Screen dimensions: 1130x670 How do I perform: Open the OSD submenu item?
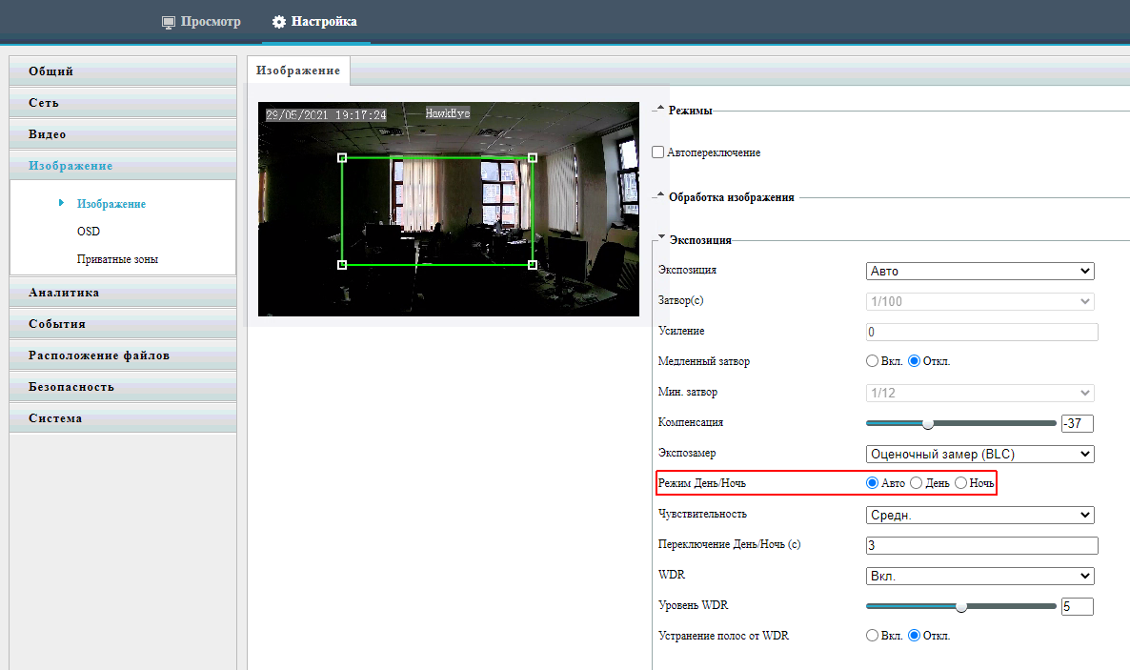coord(89,232)
